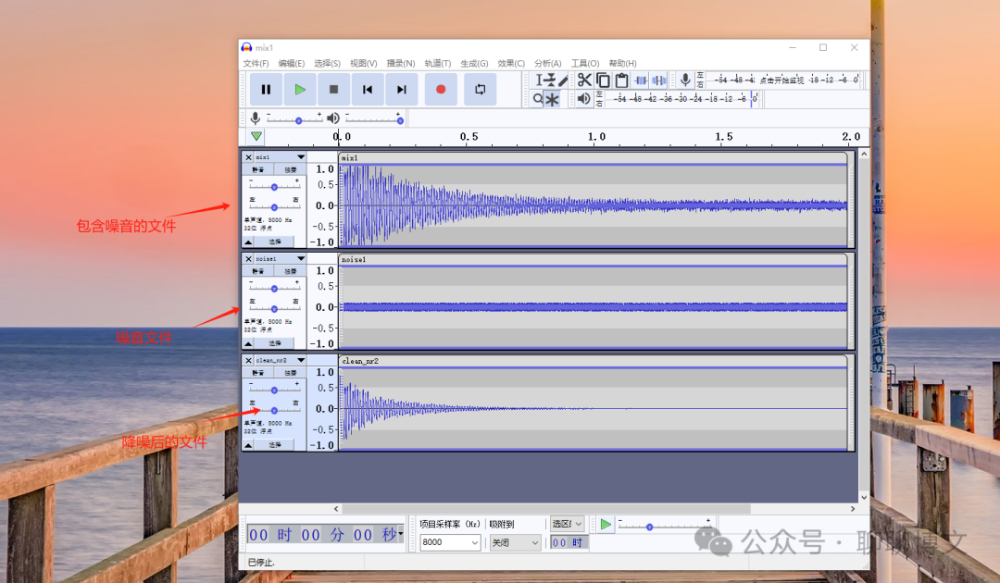Click the 选择 button on clean_nr2 track
1000x583 pixels.
tap(275, 444)
